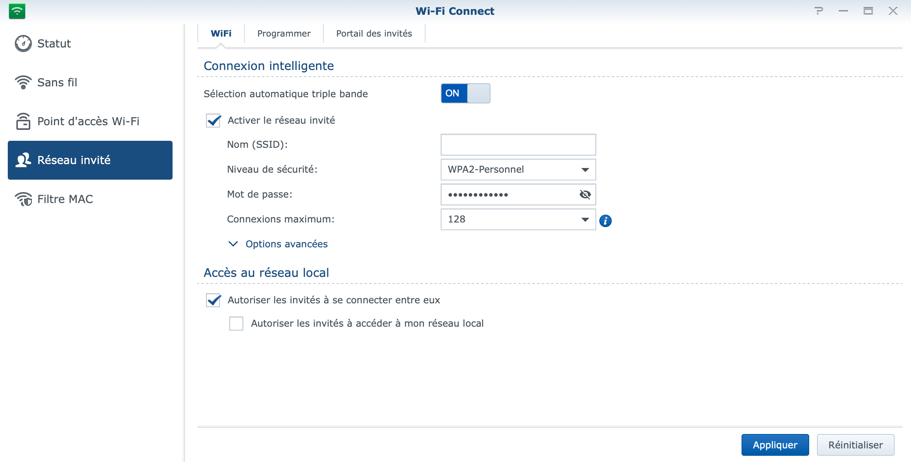The image size is (911, 462).
Task: Click the info icon beside Connexions maximum
Action: point(605,221)
